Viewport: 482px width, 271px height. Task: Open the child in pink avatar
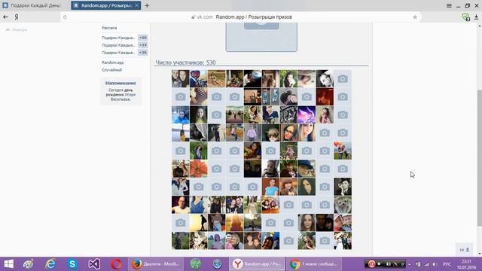(x=253, y=132)
